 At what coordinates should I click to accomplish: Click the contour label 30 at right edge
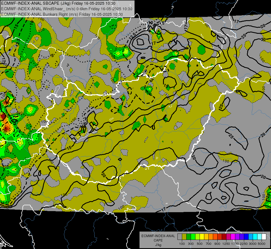(x=263, y=39)
